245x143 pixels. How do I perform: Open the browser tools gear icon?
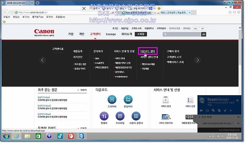click(239, 12)
